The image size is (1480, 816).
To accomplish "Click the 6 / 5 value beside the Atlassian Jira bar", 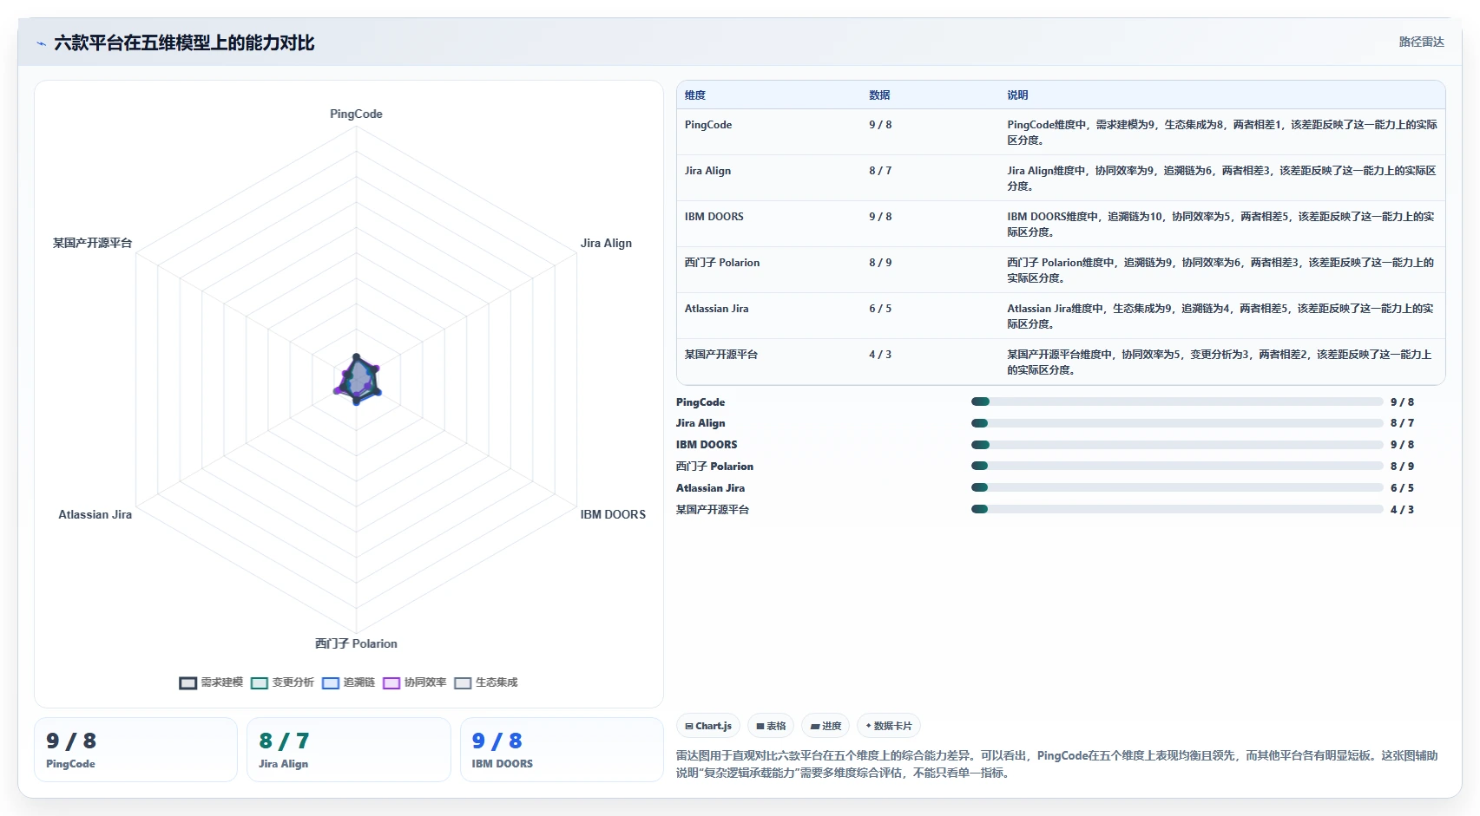I will (1402, 487).
